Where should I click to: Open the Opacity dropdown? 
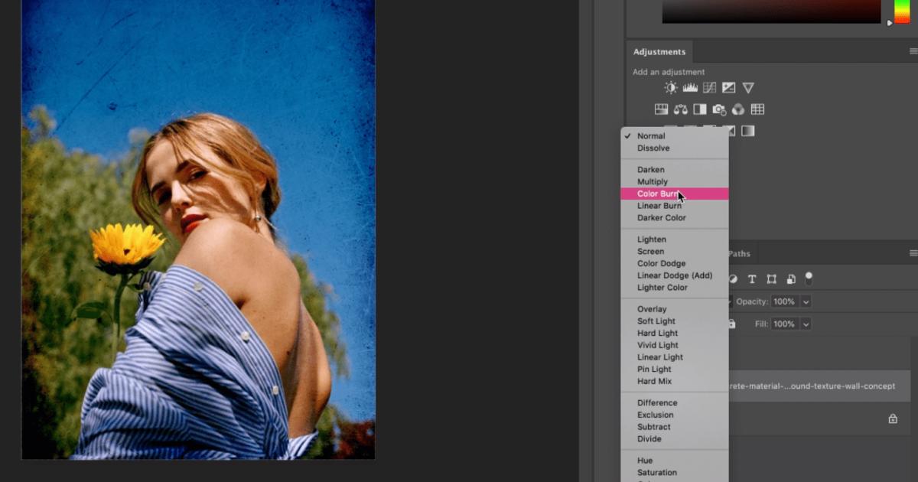point(806,301)
